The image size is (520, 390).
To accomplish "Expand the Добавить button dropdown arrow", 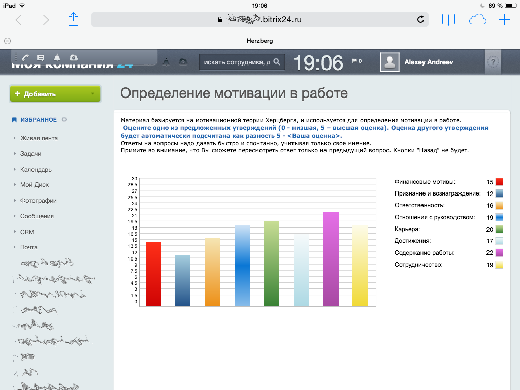I will coord(92,94).
